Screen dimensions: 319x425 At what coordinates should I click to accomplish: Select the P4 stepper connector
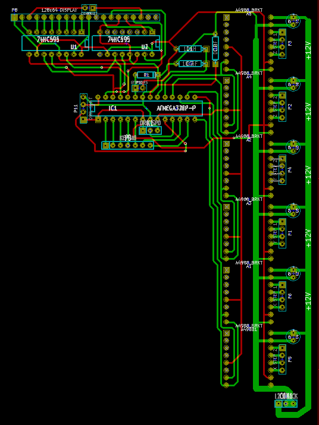(x=282, y=169)
